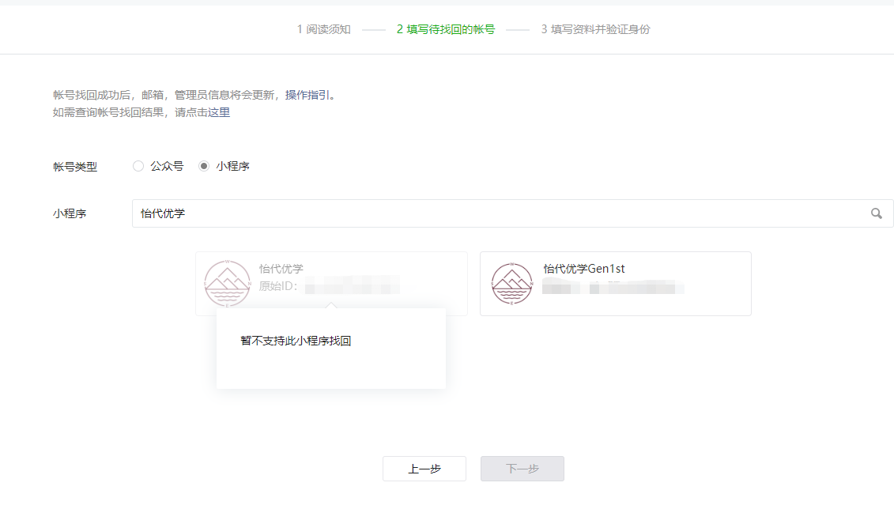
Task: Select the 公众号 radio button
Action: (x=138, y=167)
